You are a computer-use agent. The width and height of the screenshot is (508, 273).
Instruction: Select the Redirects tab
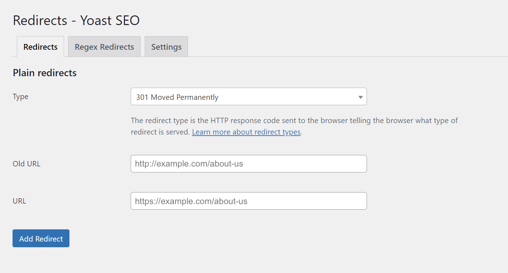click(40, 47)
